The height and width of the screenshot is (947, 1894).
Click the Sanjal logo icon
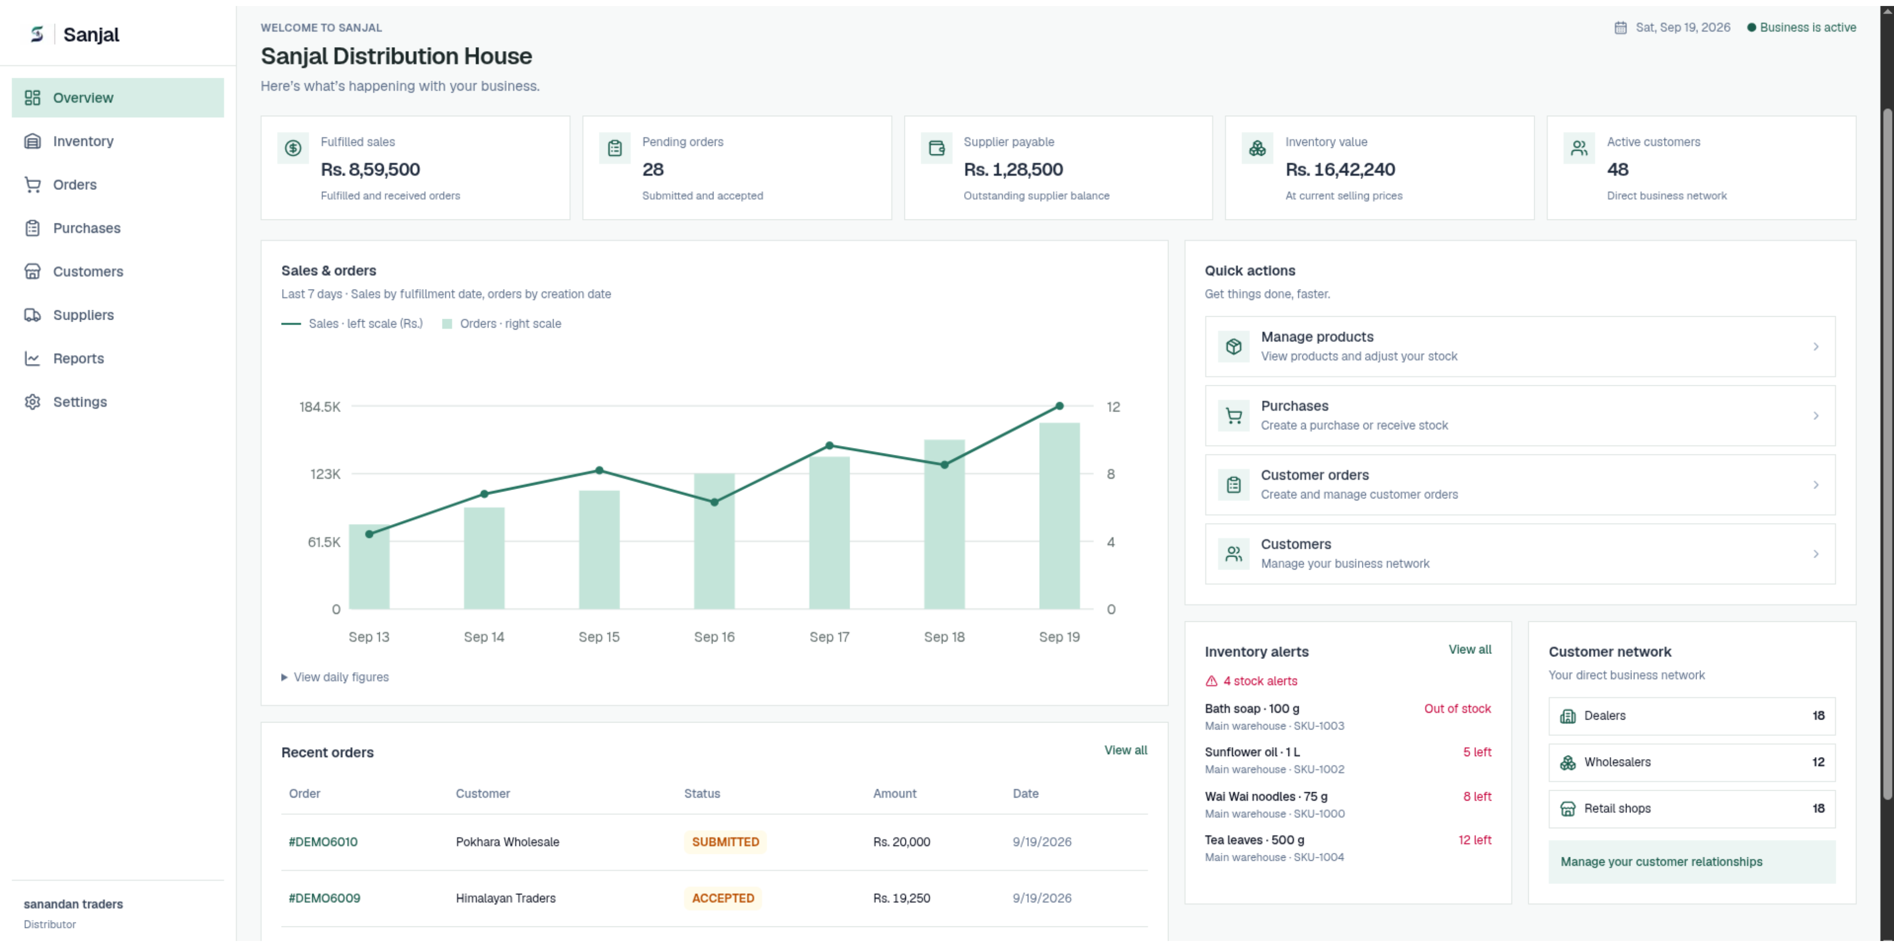(x=37, y=34)
